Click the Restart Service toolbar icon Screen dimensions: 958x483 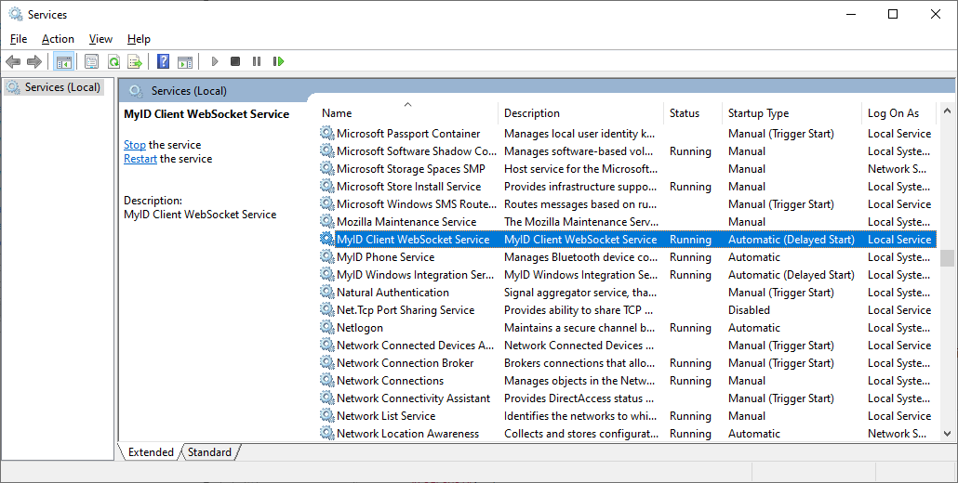point(278,61)
